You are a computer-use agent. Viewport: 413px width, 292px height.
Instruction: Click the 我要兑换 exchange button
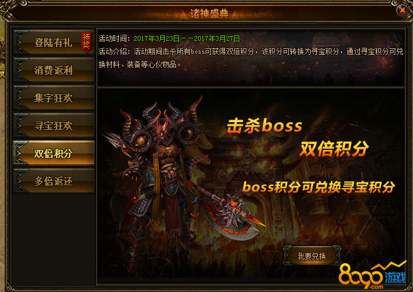click(312, 255)
